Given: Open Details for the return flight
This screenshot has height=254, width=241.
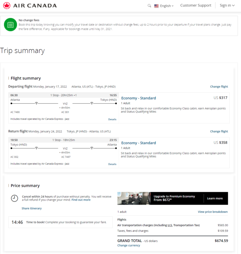Looking at the screenshot, I should click(112, 164).
